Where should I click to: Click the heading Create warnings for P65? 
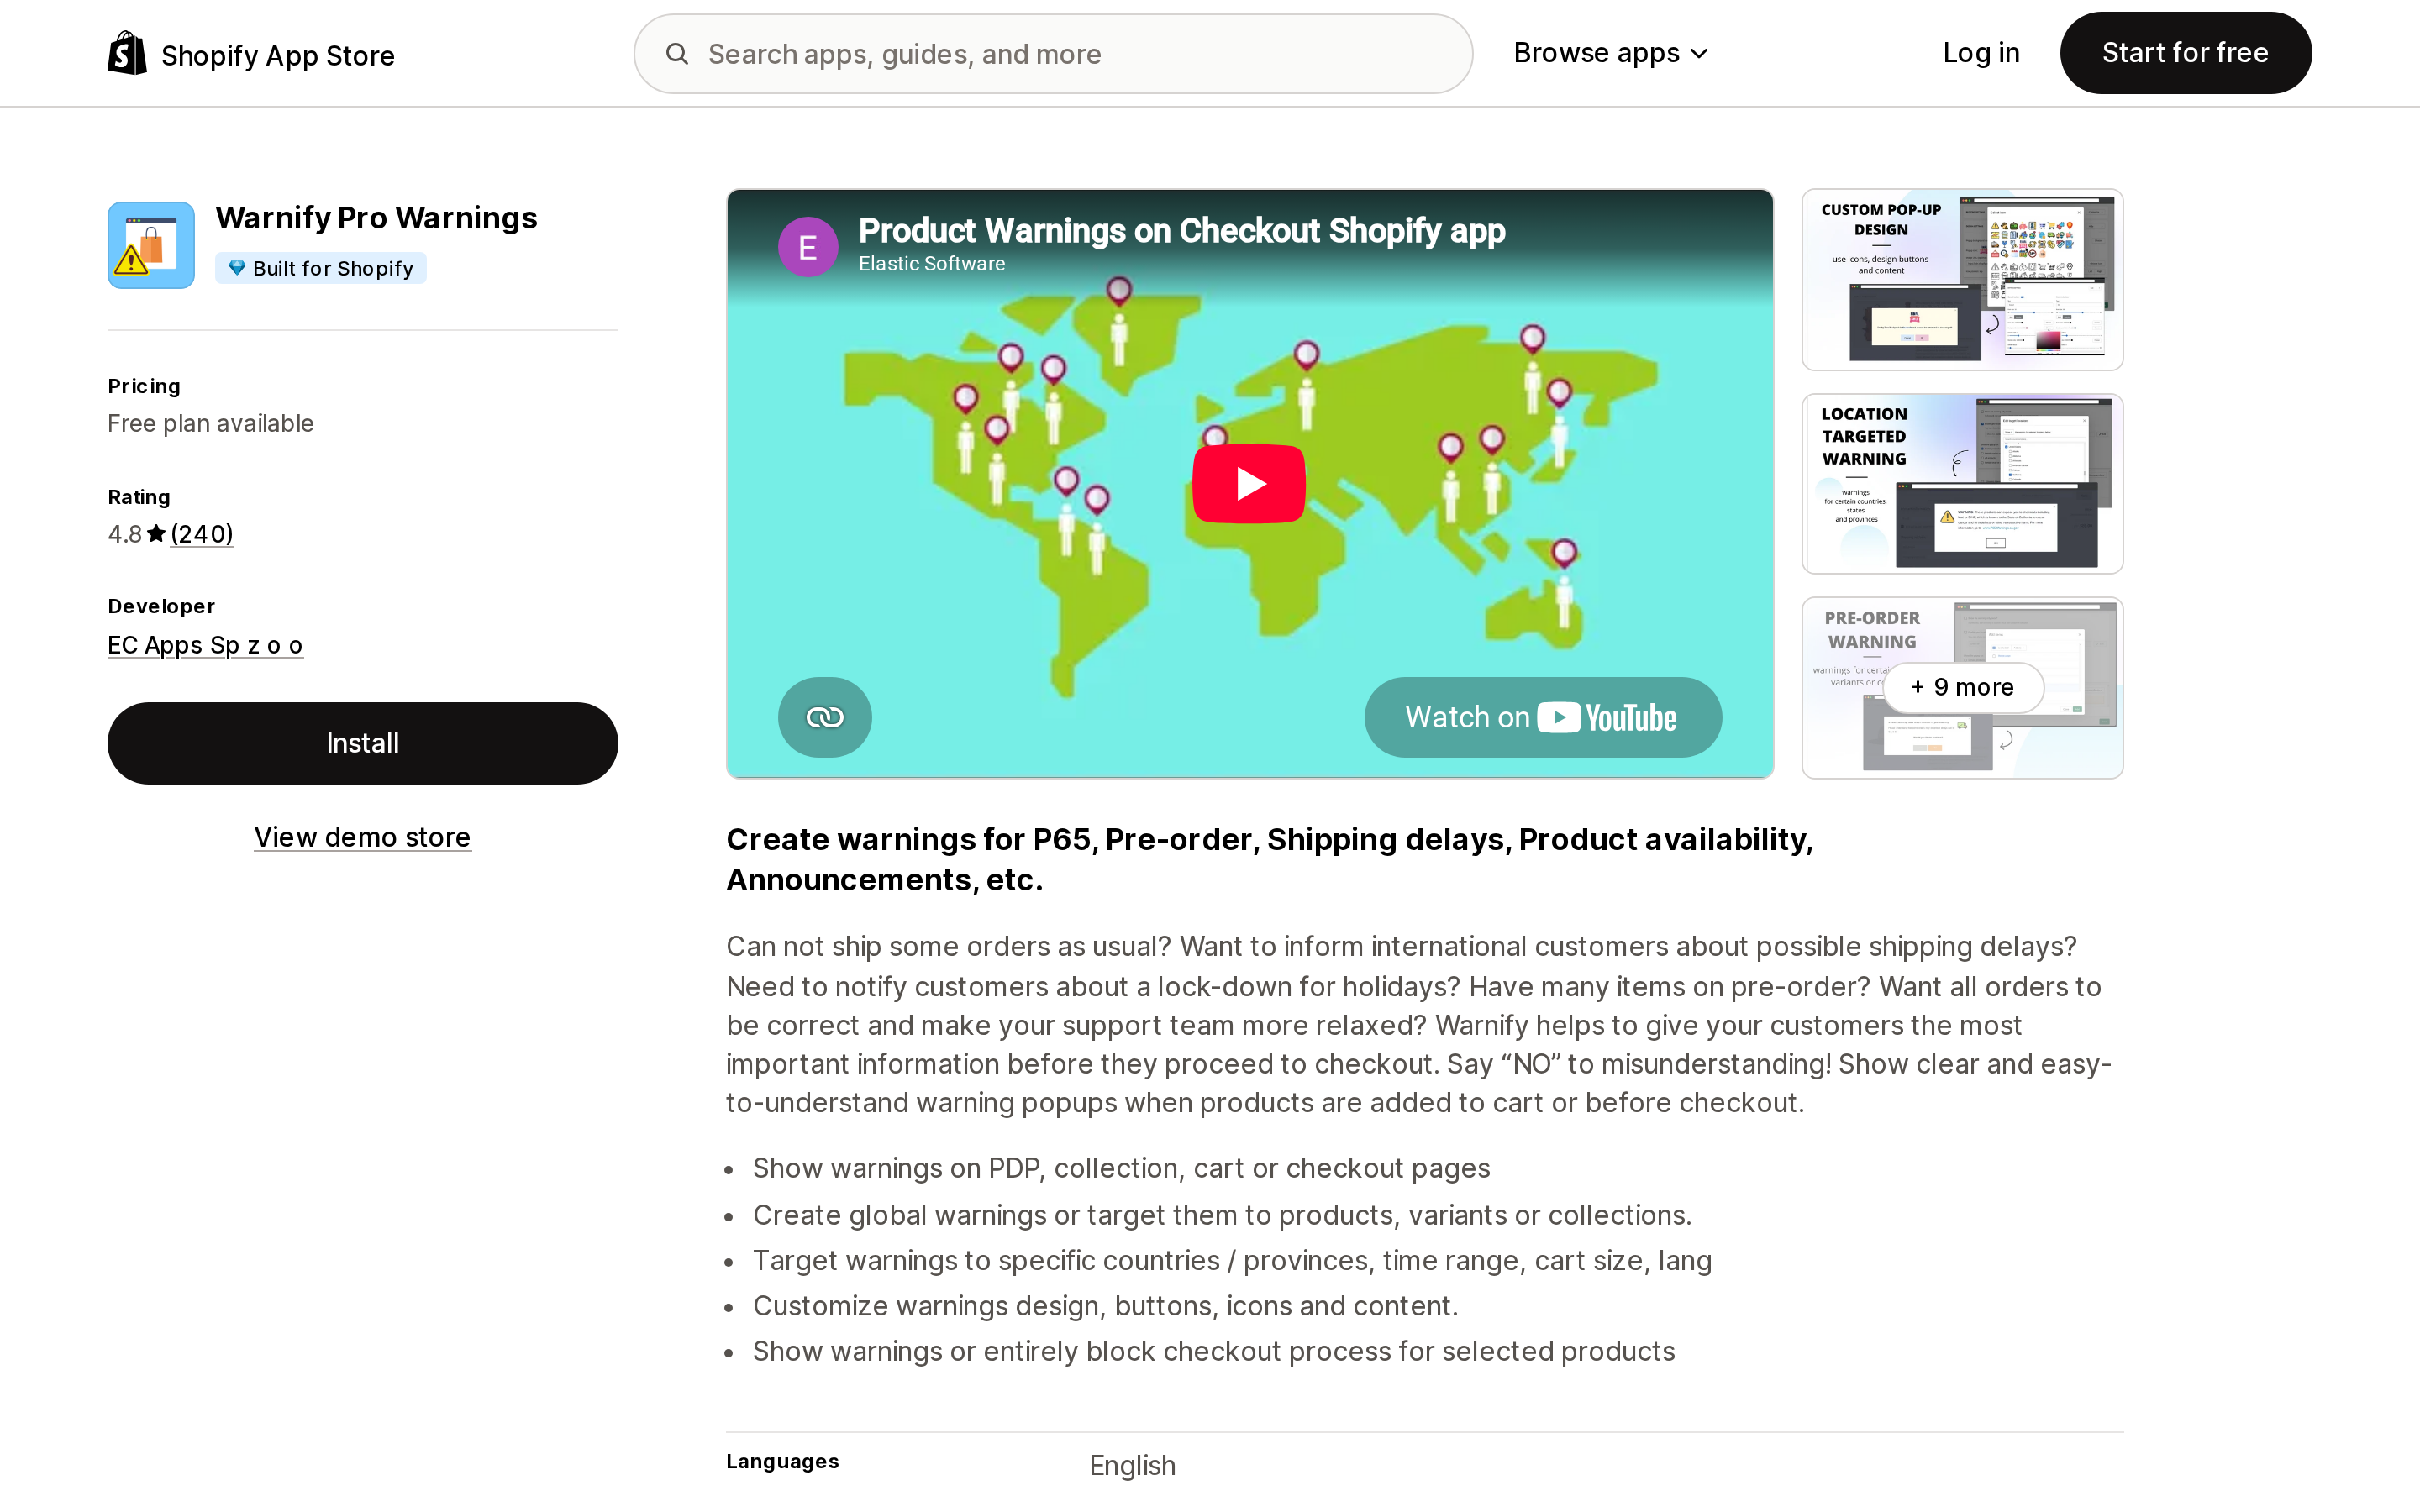(1269, 859)
